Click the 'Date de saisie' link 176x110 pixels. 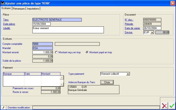coord(133,28)
